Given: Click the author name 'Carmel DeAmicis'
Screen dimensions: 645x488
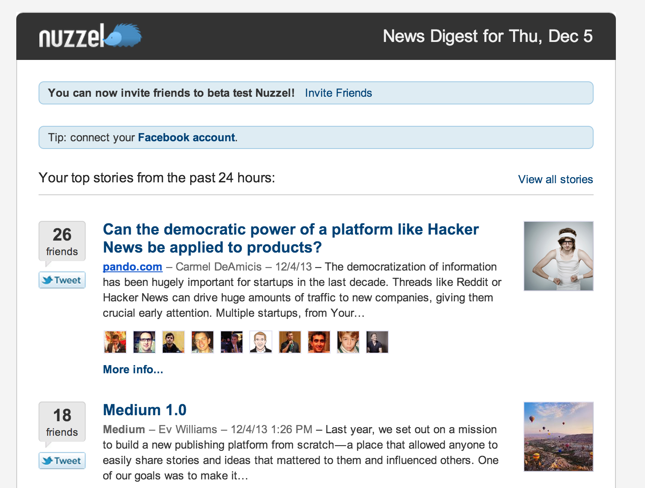Looking at the screenshot, I should [218, 267].
